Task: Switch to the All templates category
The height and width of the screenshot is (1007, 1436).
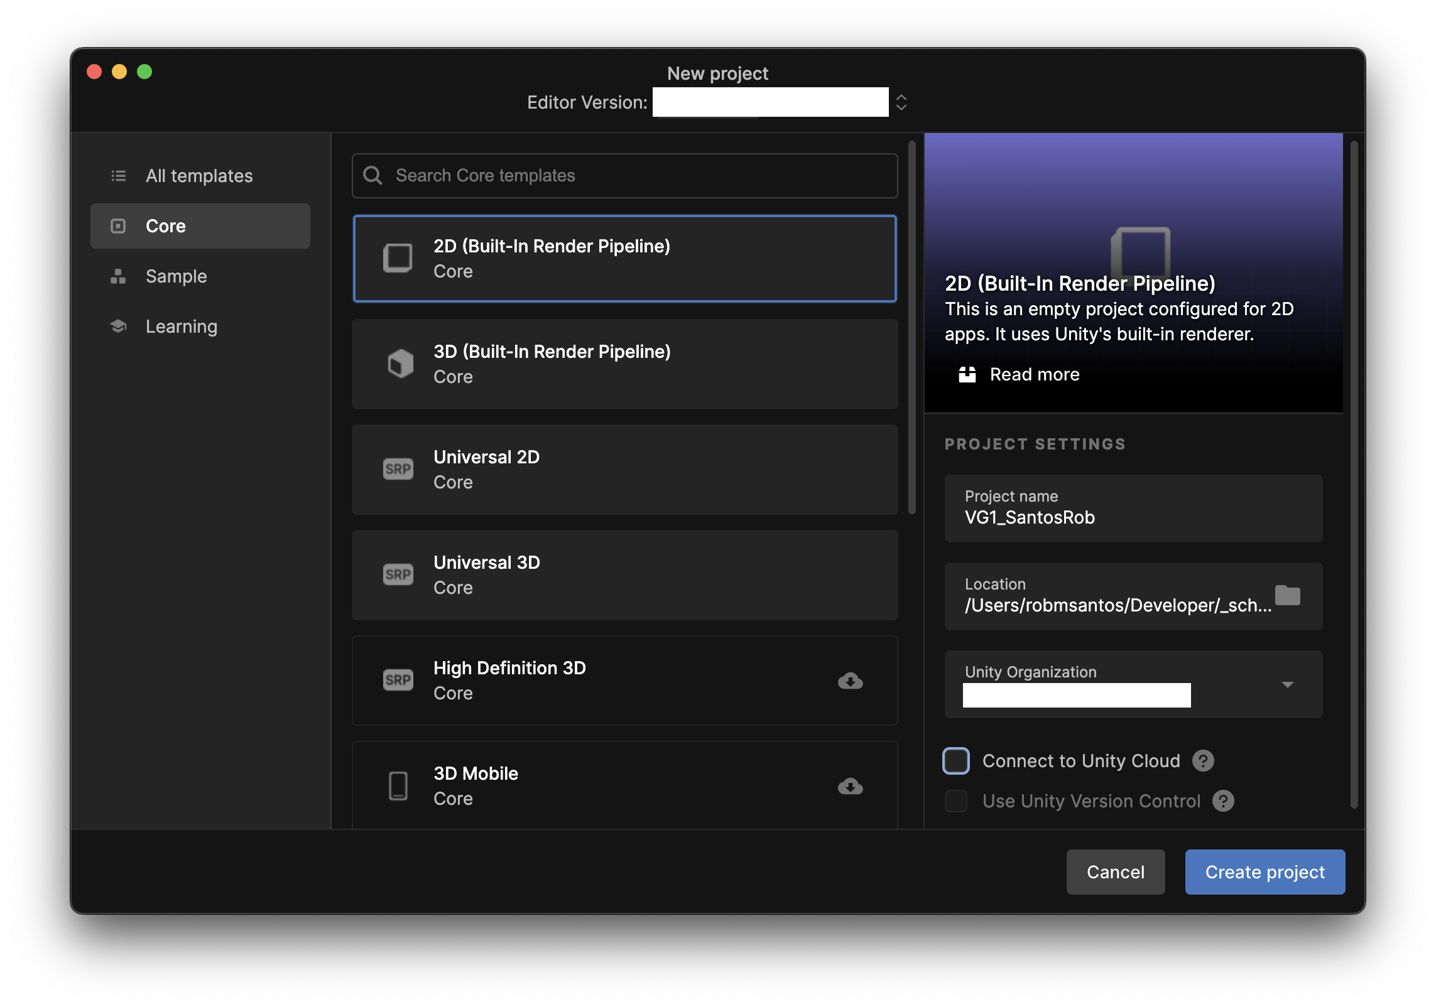Action: click(x=199, y=176)
